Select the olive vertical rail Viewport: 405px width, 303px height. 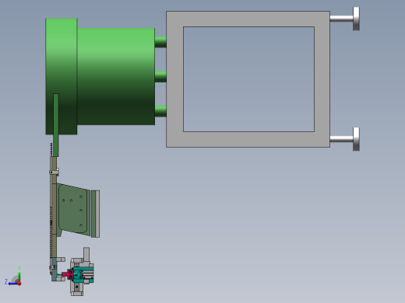coord(54,207)
